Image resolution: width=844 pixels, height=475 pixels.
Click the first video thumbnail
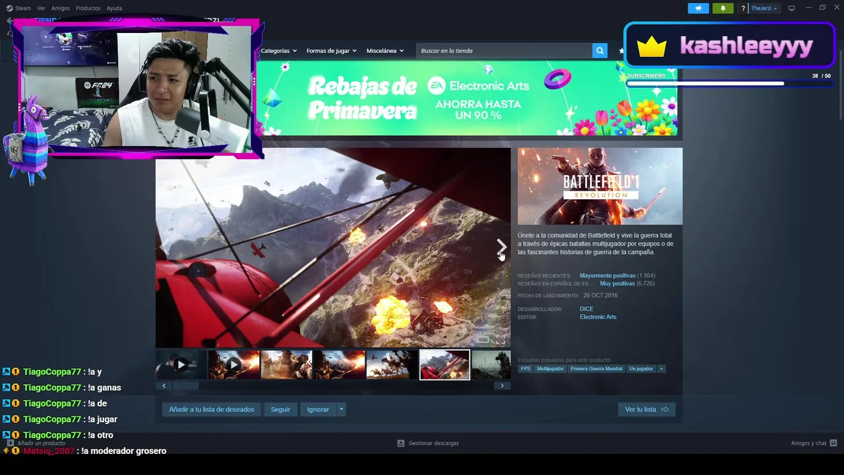pyautogui.click(x=181, y=365)
